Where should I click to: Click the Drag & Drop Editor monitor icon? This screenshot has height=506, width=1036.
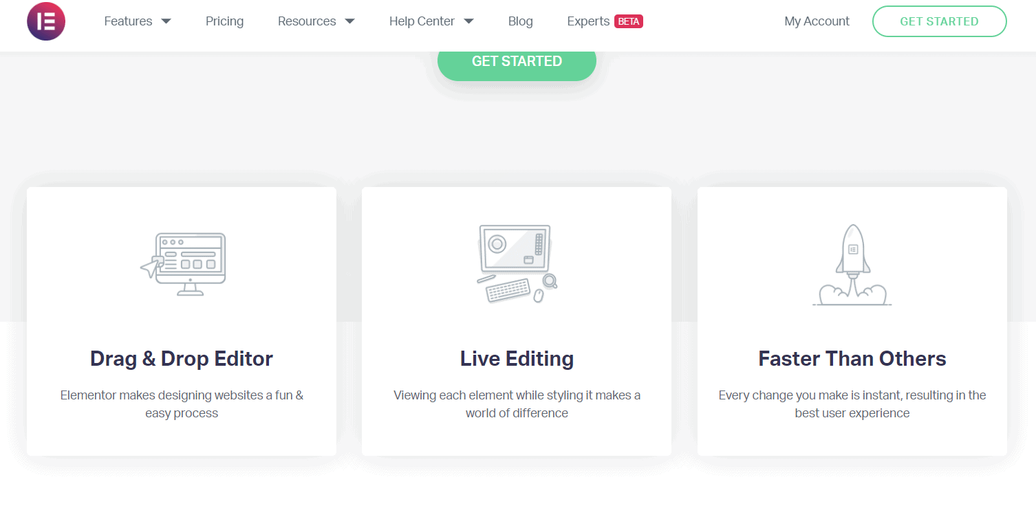182,265
